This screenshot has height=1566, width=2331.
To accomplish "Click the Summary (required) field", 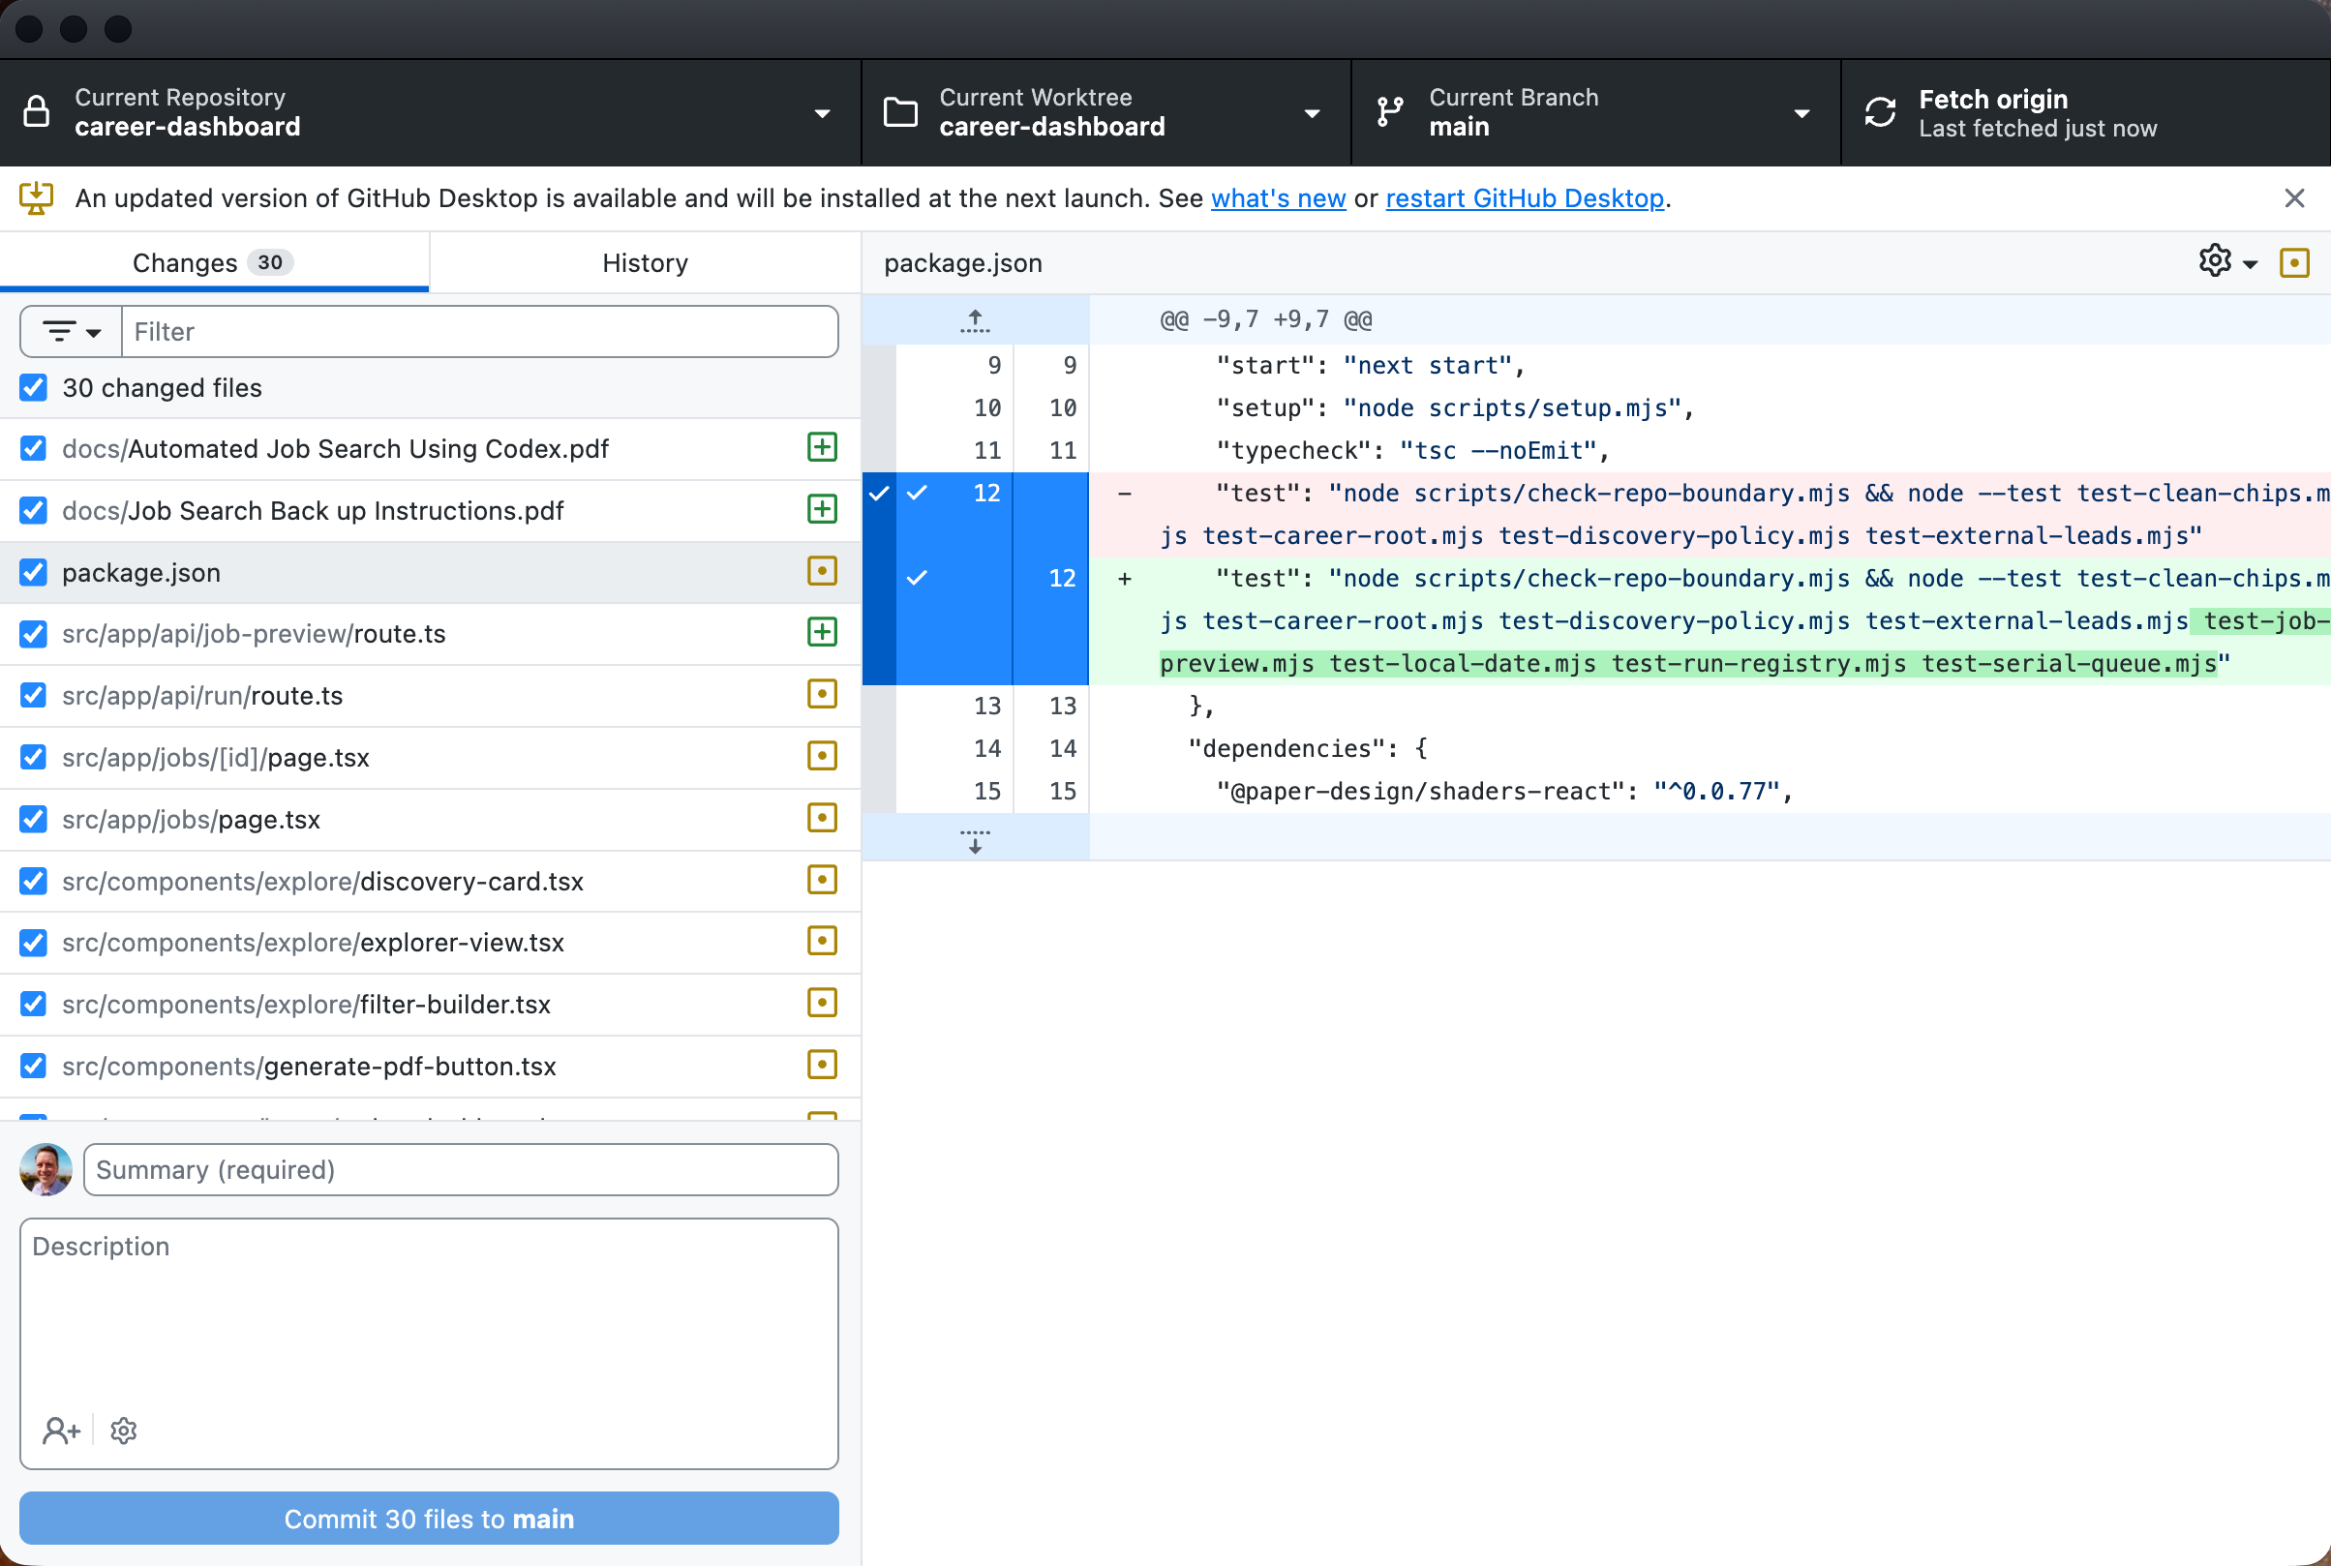I will tap(462, 1169).
